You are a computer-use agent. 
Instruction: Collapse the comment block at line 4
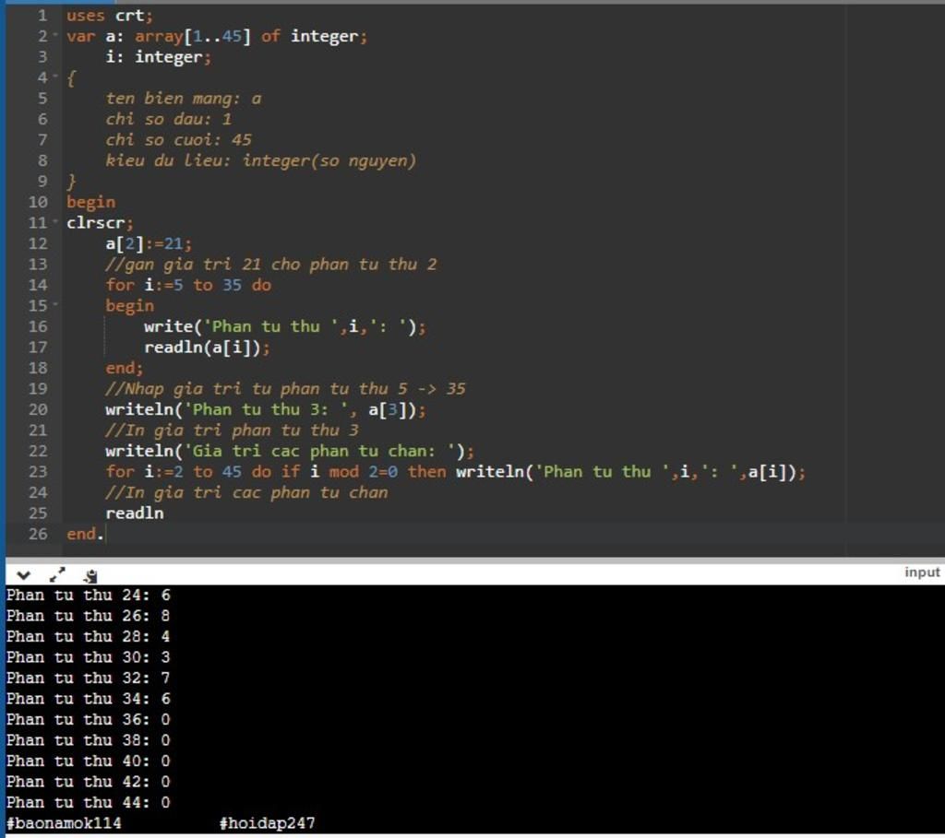[x=55, y=77]
